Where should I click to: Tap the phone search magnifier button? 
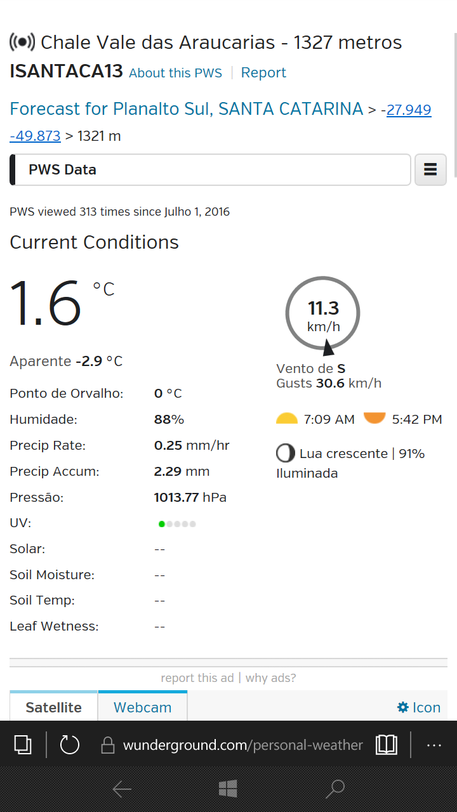(x=334, y=789)
